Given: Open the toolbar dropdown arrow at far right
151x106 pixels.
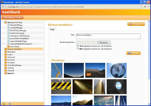Looking at the screenshot, I should tap(149, 7).
